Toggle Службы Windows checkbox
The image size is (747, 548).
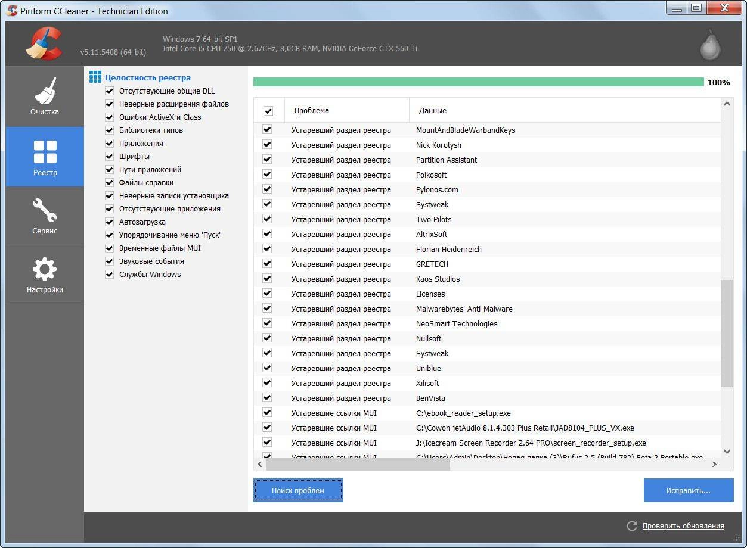coord(109,275)
